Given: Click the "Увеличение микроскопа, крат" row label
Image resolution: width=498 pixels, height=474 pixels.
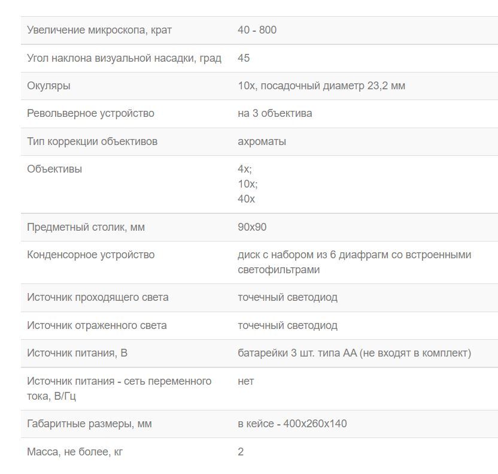Looking at the screenshot, I should tap(99, 30).
